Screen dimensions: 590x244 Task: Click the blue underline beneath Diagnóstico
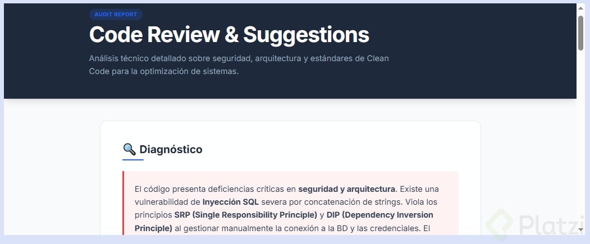click(x=133, y=160)
